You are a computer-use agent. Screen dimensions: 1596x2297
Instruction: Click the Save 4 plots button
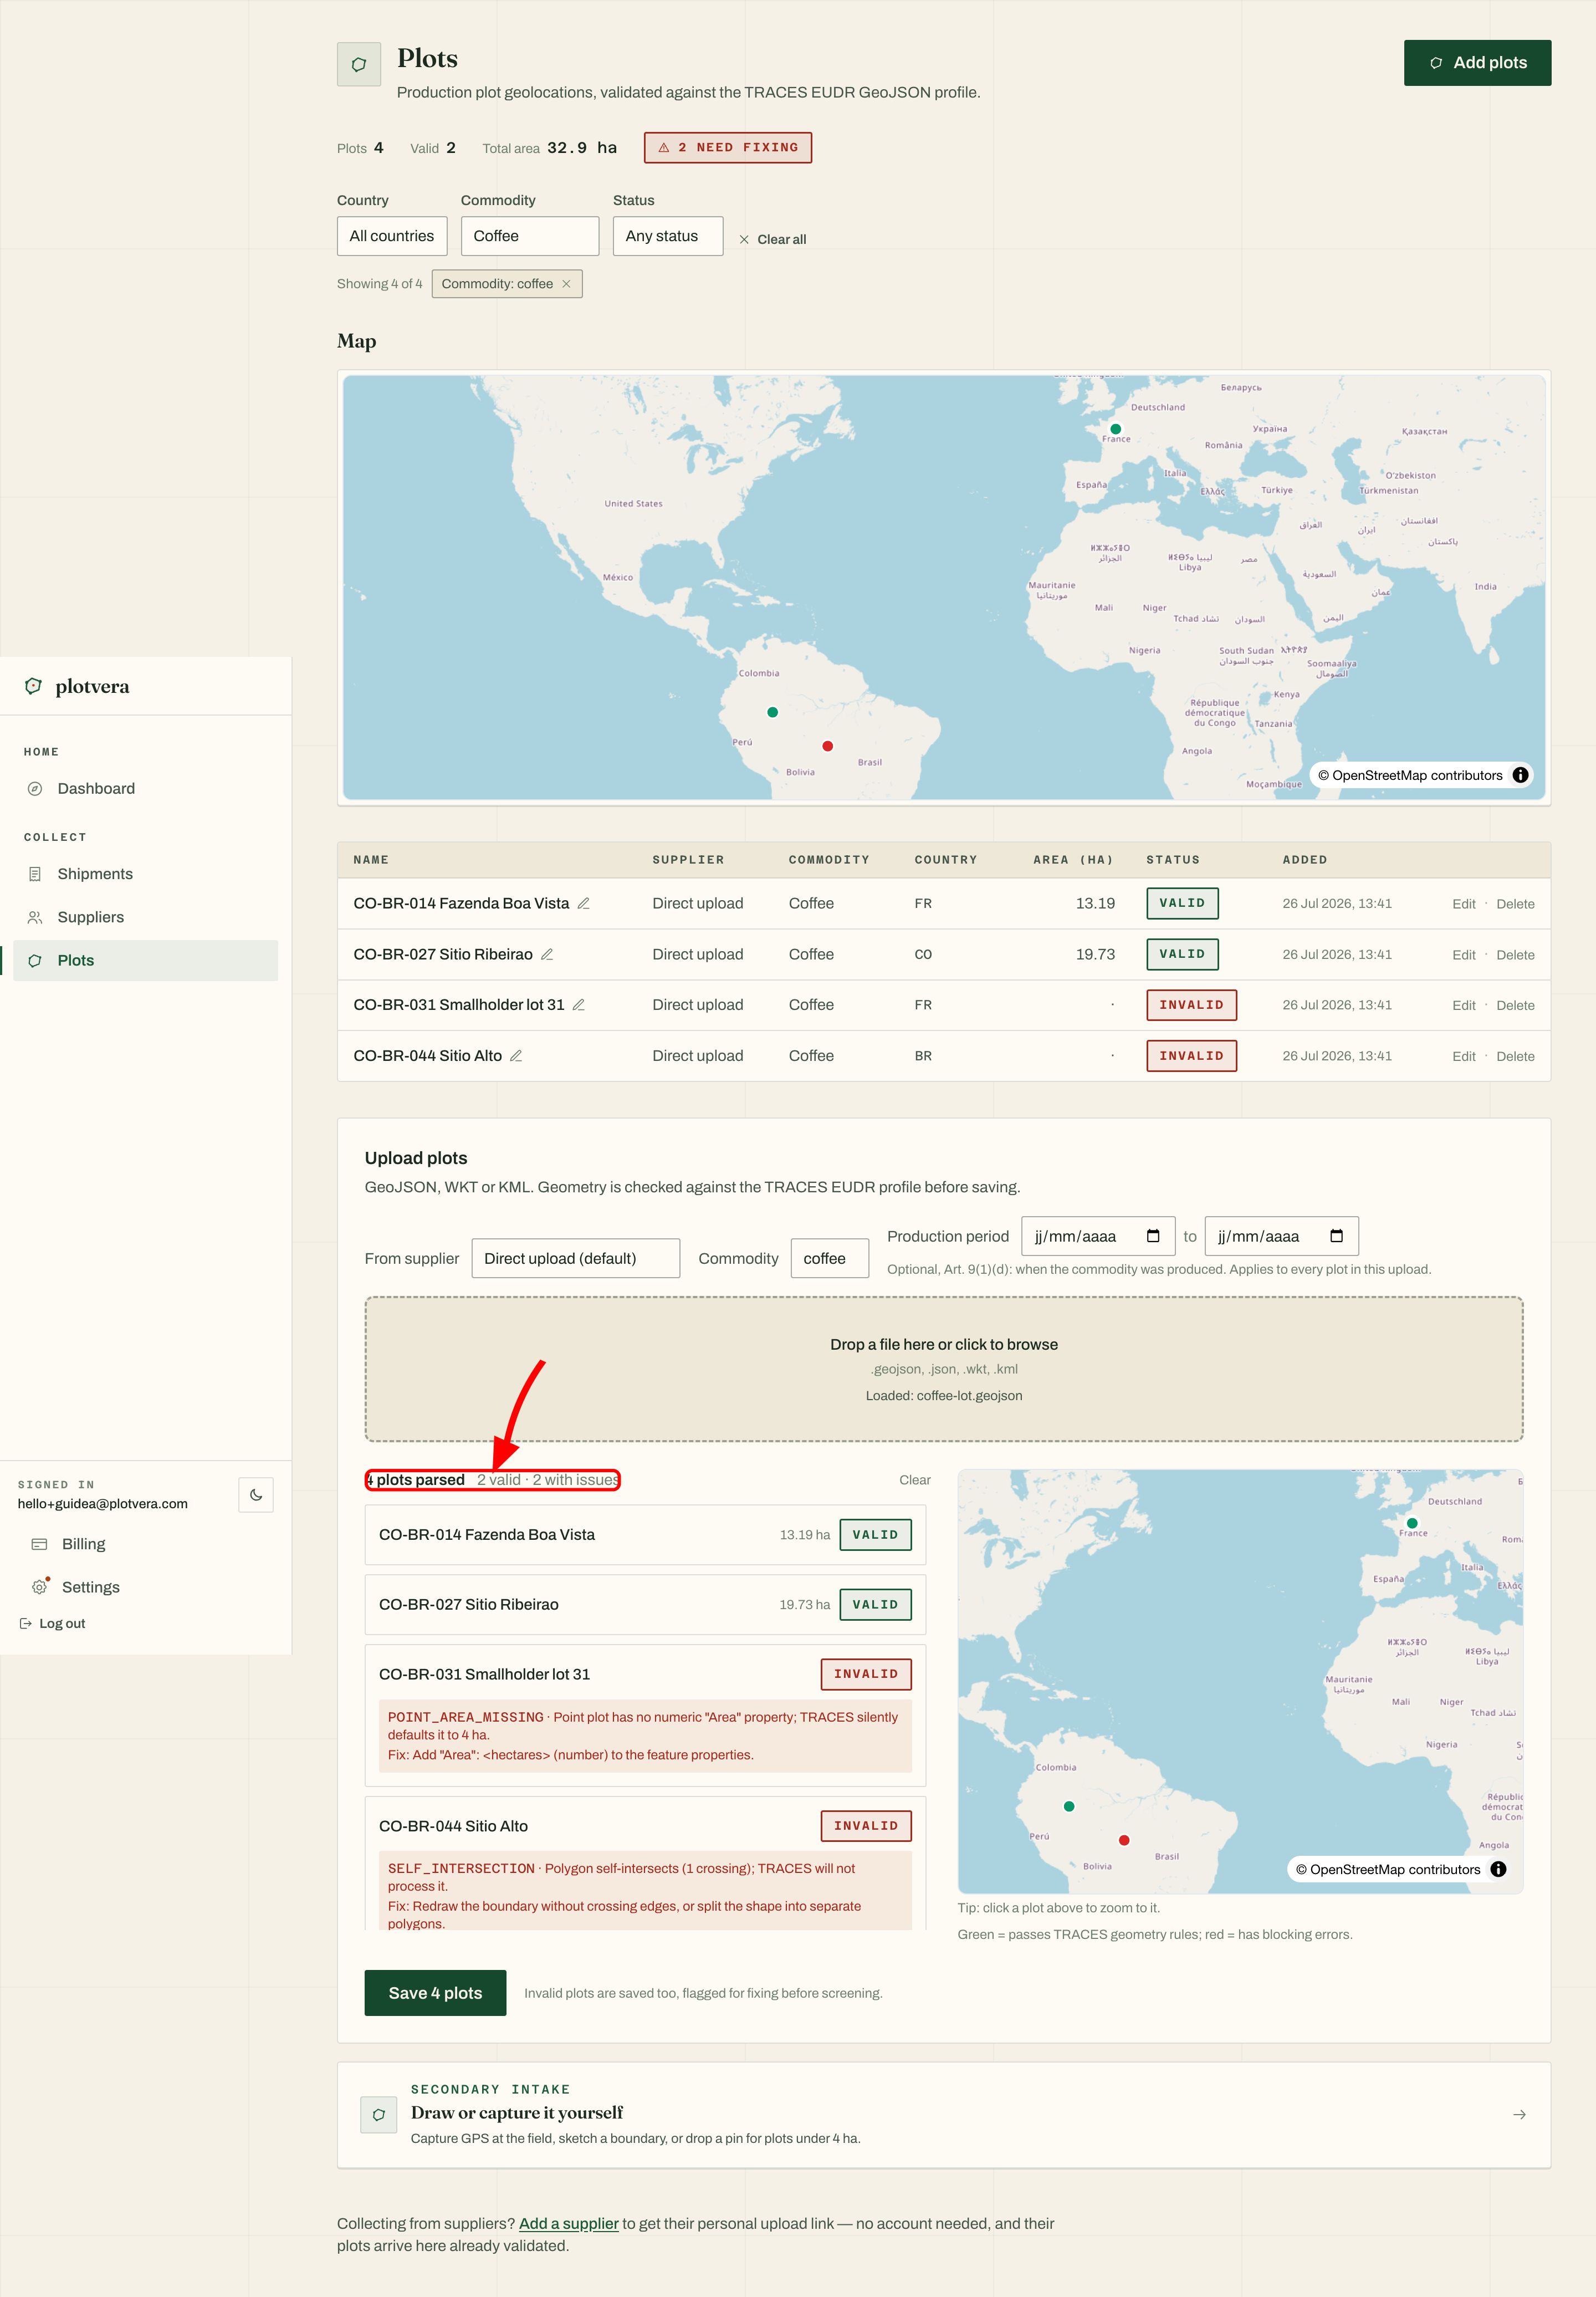click(x=435, y=1993)
